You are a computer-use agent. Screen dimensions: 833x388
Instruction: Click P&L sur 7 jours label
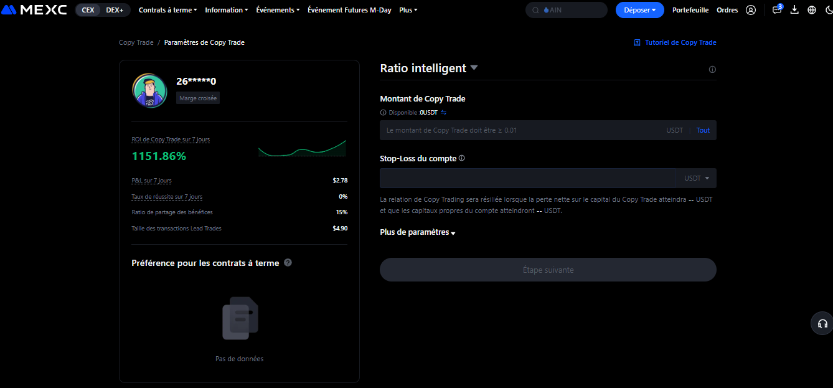tap(151, 181)
